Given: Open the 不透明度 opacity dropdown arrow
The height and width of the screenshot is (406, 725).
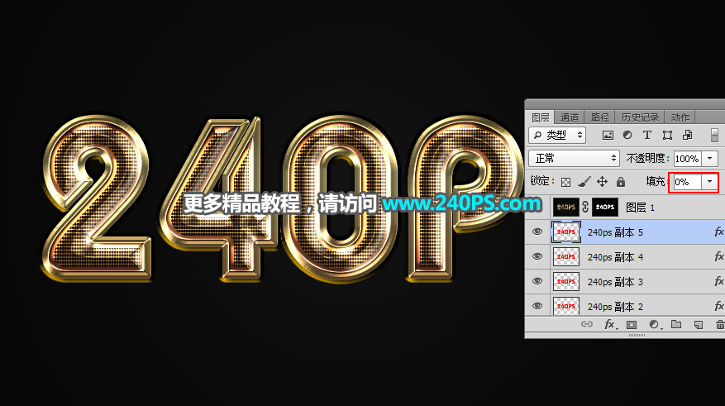Looking at the screenshot, I should point(709,158).
